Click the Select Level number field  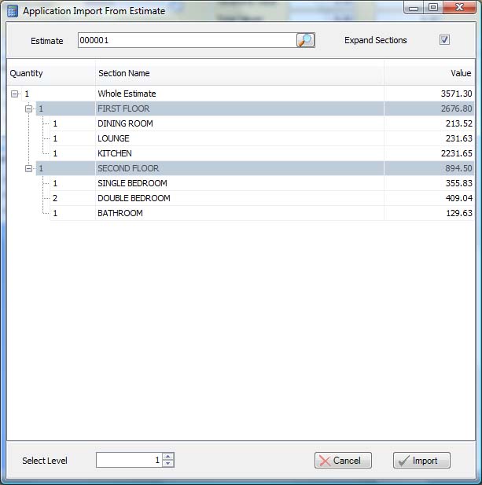click(x=128, y=460)
